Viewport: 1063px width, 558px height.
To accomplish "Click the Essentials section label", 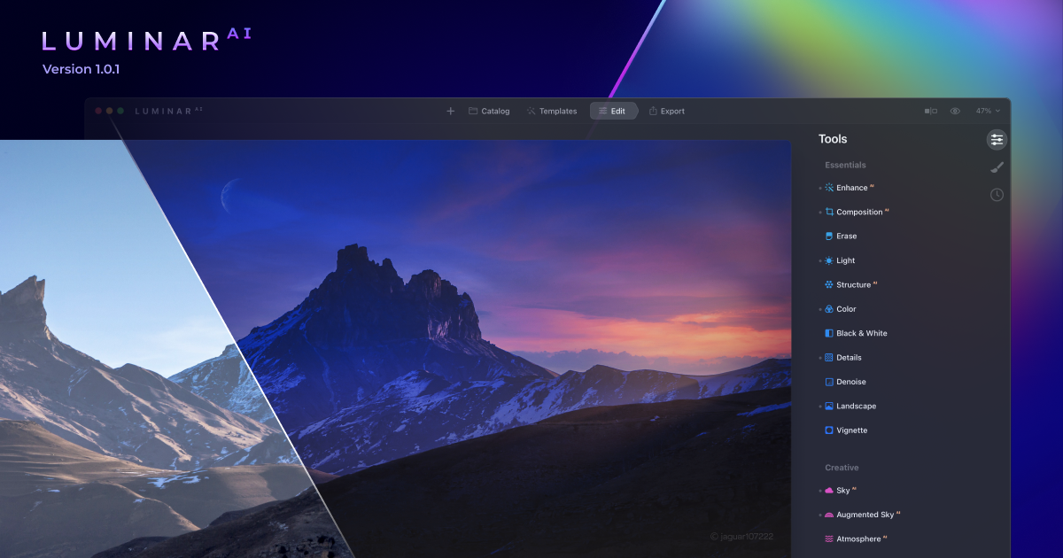I will (x=845, y=165).
